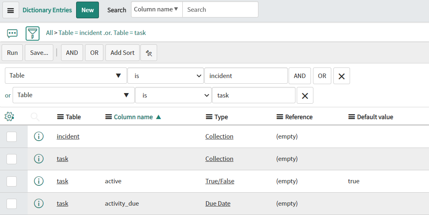Open the second condition 'is' operator dropdown
The width and height of the screenshot is (429, 215).
coord(173,95)
